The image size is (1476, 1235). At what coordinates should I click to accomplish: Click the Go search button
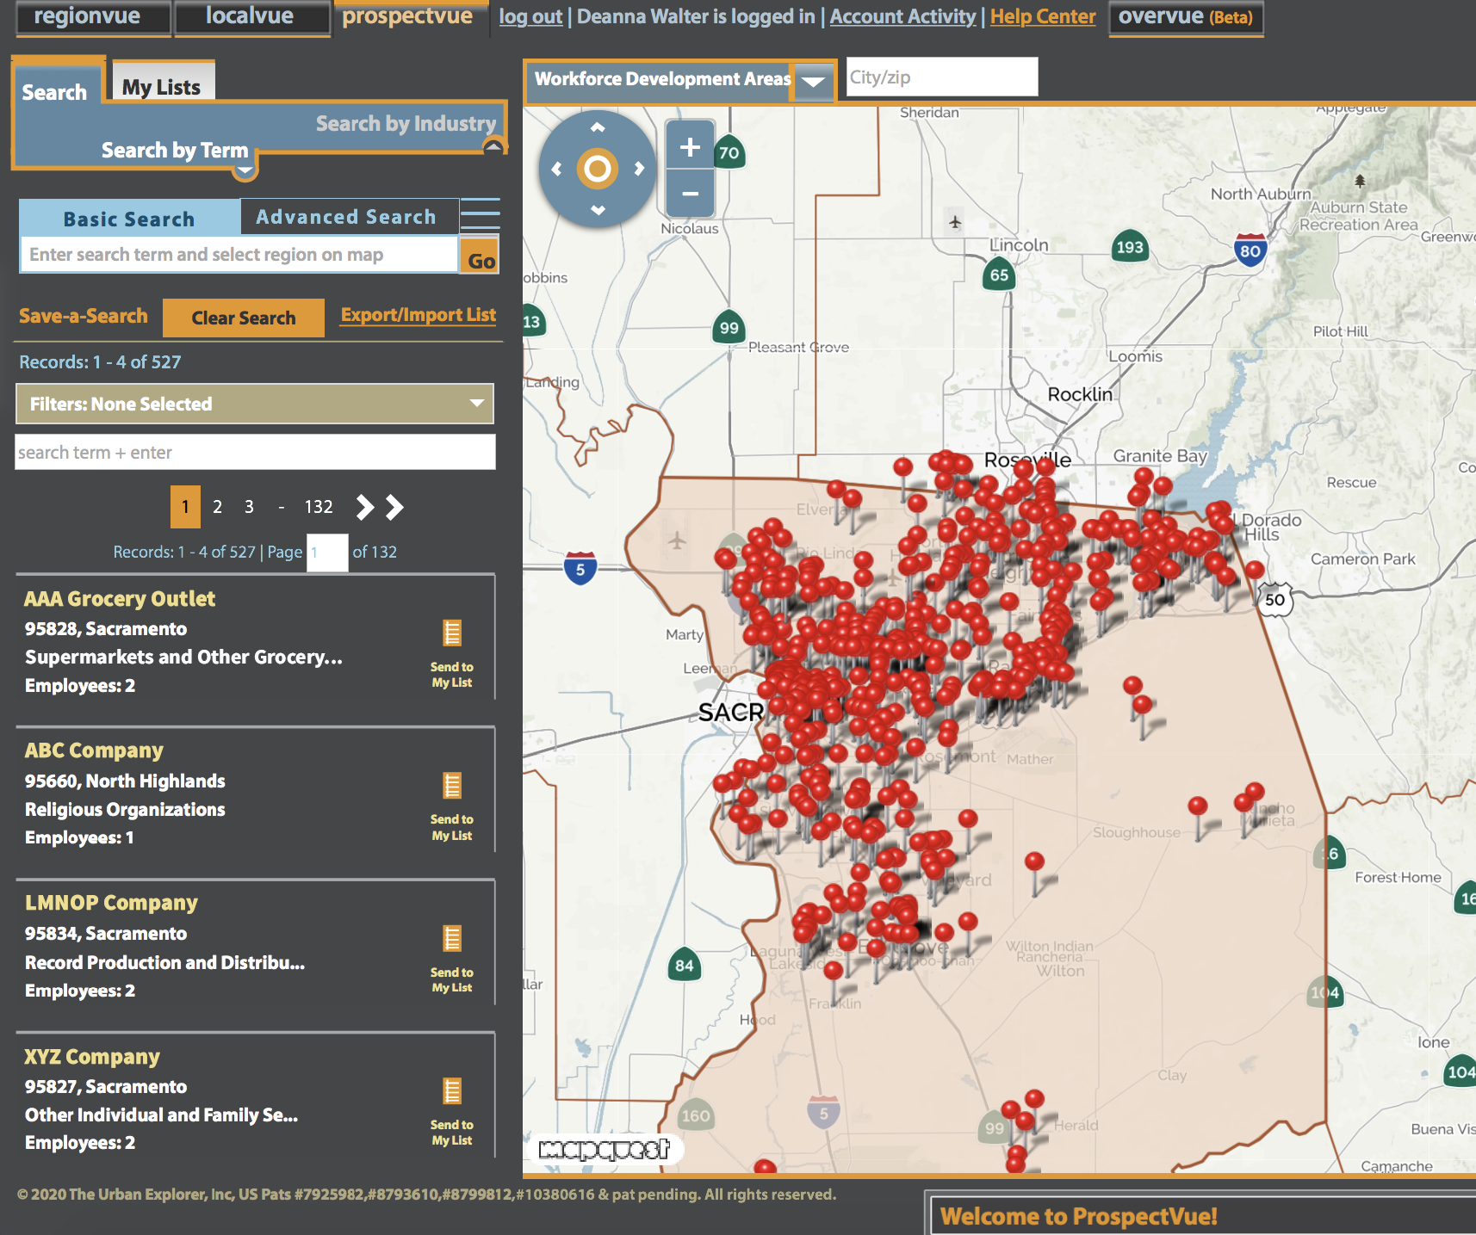pyautogui.click(x=481, y=256)
